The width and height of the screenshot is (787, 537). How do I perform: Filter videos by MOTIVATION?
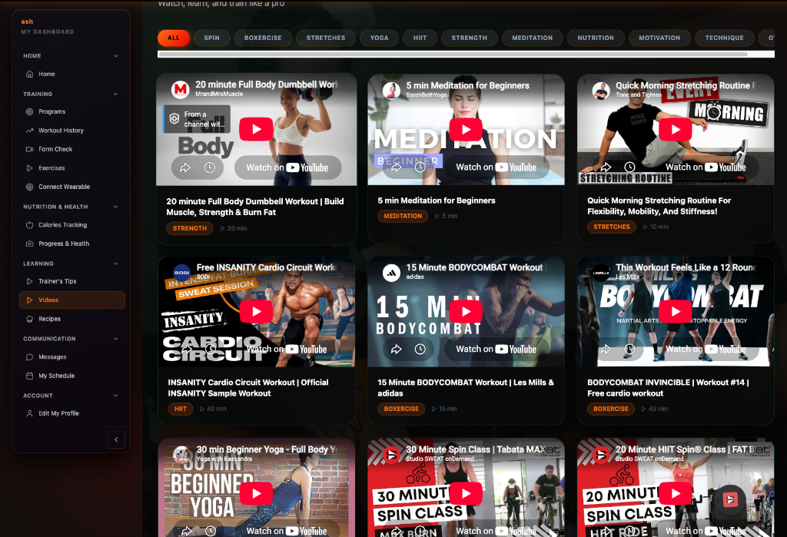(659, 38)
